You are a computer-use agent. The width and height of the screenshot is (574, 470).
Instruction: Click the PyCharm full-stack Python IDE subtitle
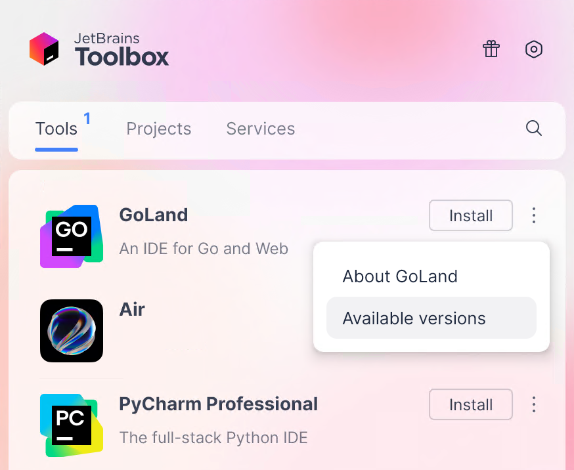(x=213, y=438)
